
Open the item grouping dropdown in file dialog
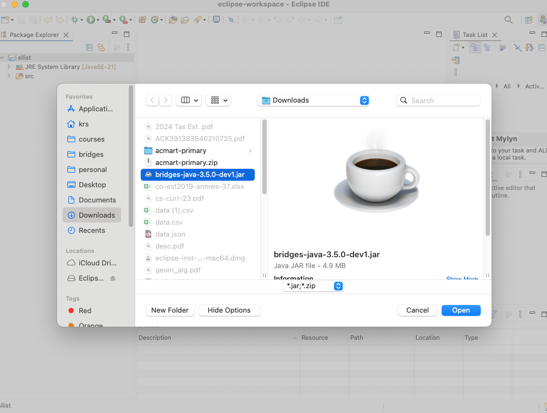pos(219,100)
